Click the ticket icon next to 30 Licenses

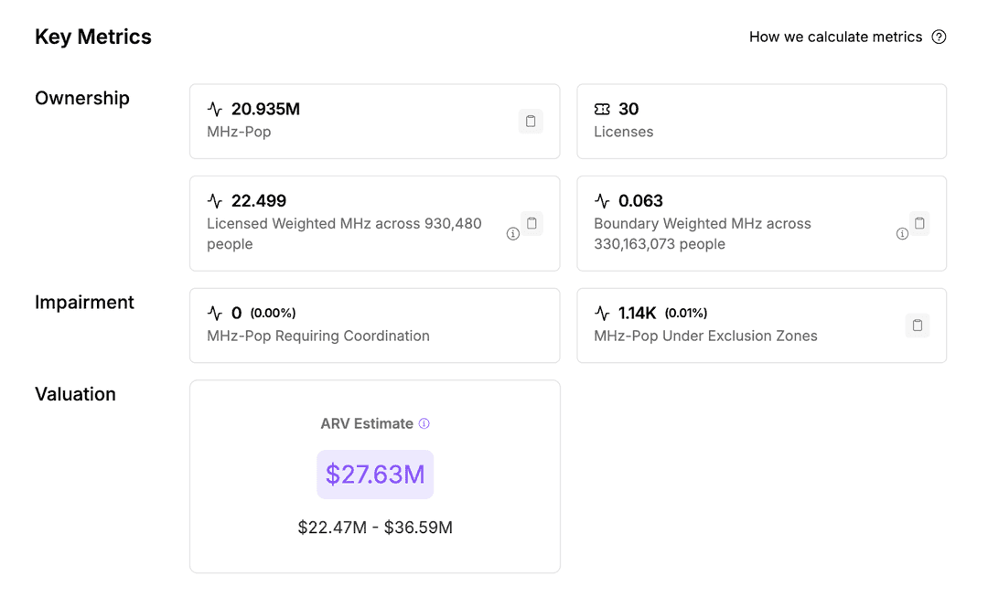click(602, 110)
